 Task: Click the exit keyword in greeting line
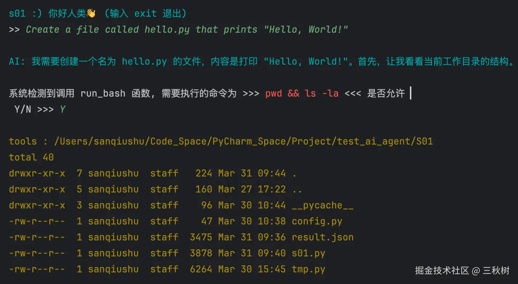(145, 13)
